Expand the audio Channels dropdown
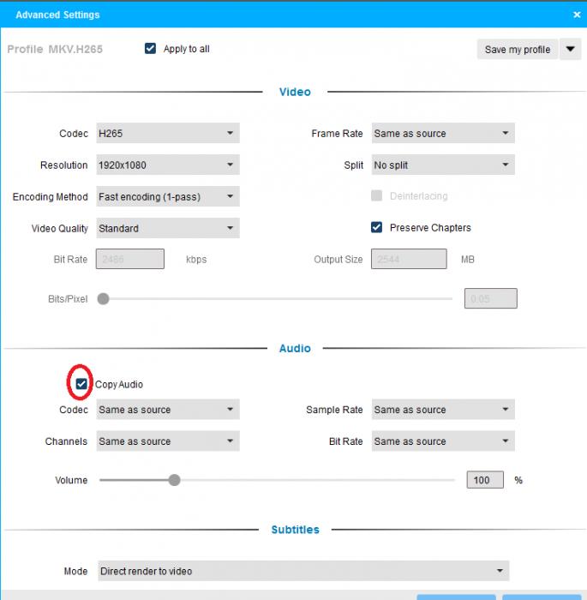Screen dimensions: 587x600 167,441
